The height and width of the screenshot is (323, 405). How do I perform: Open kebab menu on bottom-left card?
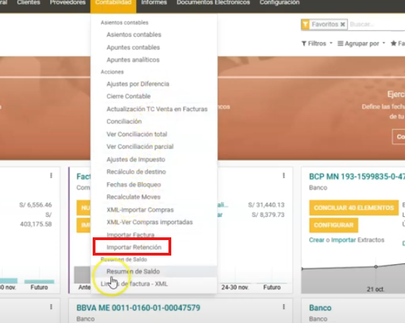point(51,307)
